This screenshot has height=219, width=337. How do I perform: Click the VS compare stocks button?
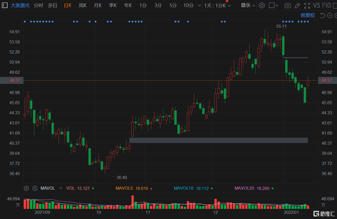(317, 5)
